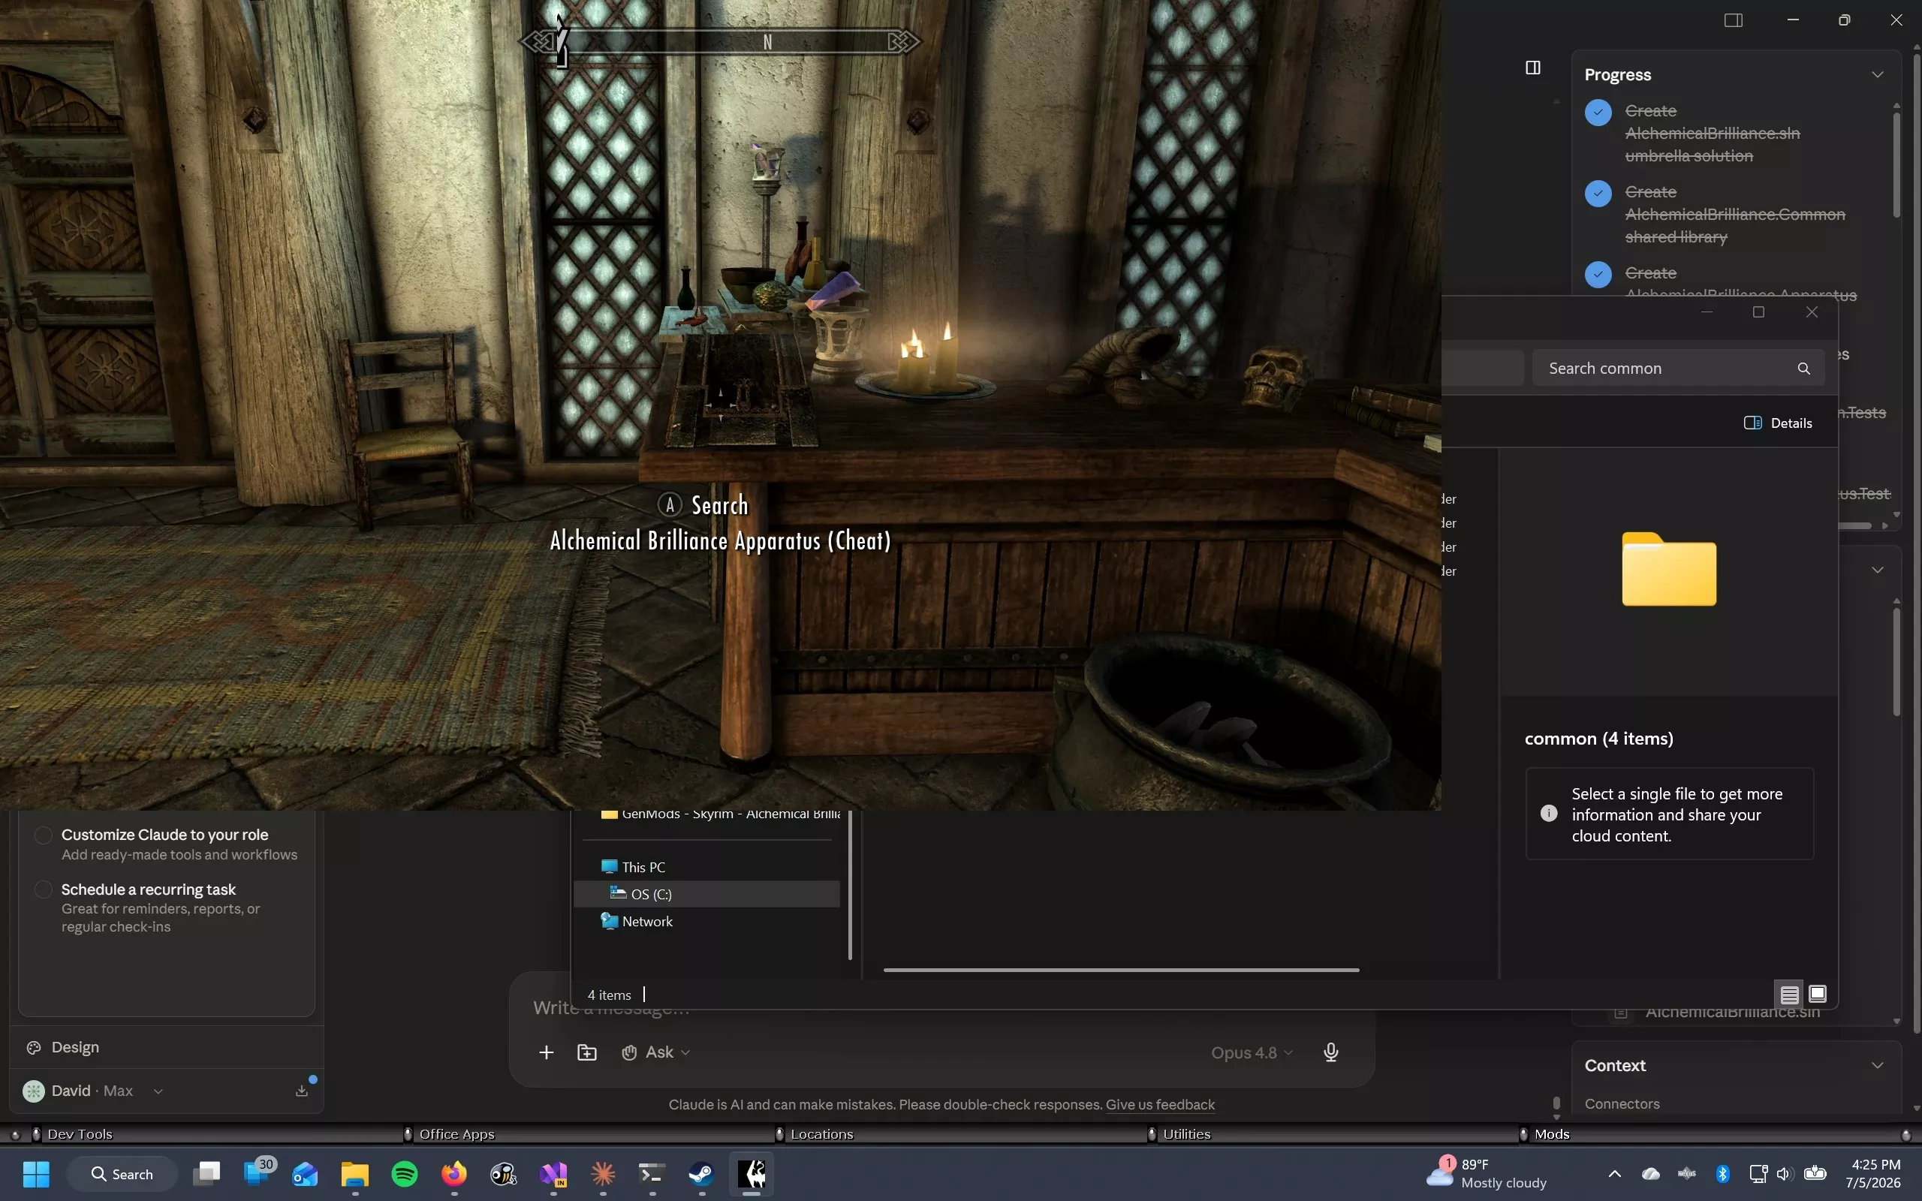The height and width of the screenshot is (1201, 1922).
Task: Open the battery status tray icon
Action: 1815,1173
